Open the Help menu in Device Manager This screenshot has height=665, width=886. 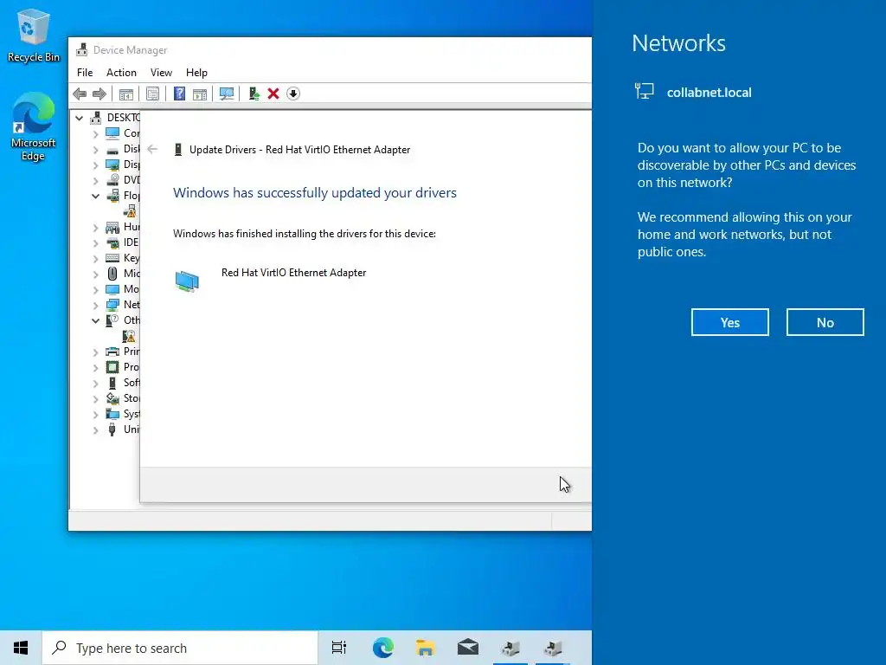click(x=196, y=73)
